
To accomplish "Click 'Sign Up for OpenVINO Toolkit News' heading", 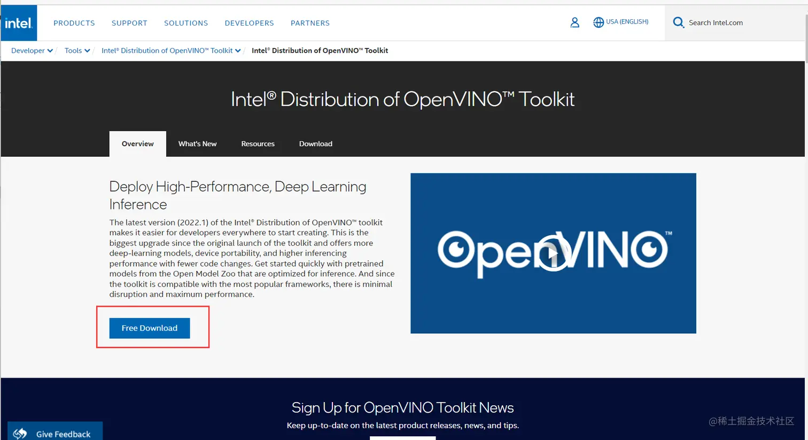I will click(x=402, y=407).
